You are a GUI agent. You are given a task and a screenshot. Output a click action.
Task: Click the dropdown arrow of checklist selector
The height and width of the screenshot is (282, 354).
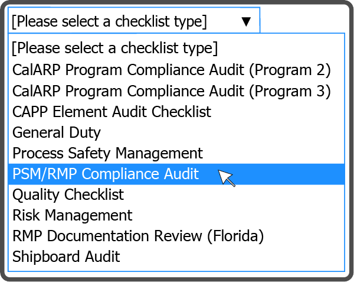(246, 22)
